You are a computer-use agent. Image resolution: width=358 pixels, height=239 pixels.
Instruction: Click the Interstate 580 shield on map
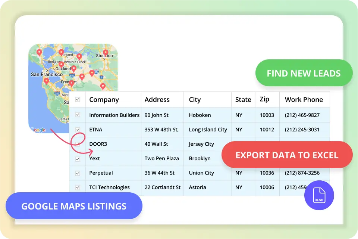pos(72,75)
